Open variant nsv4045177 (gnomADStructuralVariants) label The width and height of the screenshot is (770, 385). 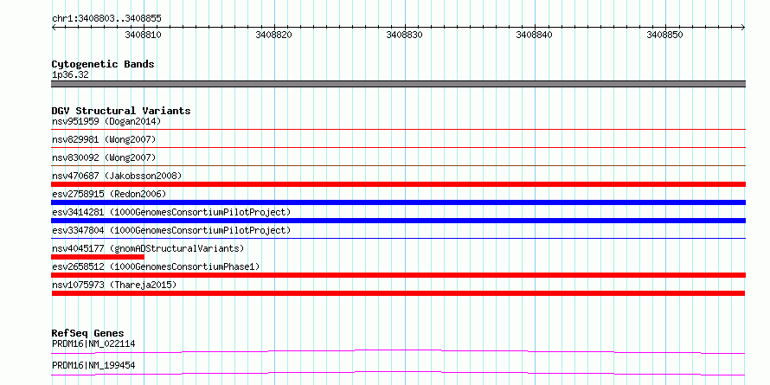tap(148, 248)
